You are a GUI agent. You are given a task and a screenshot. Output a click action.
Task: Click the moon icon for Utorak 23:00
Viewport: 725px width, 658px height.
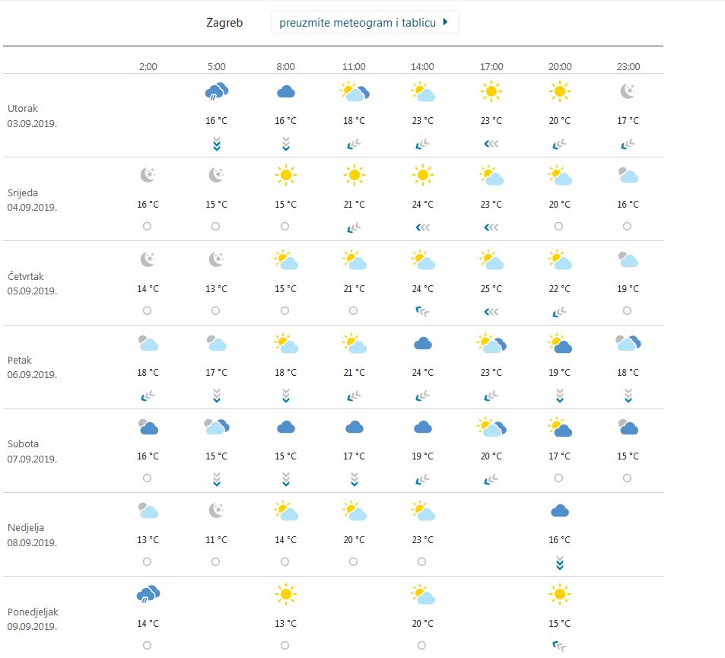[628, 92]
